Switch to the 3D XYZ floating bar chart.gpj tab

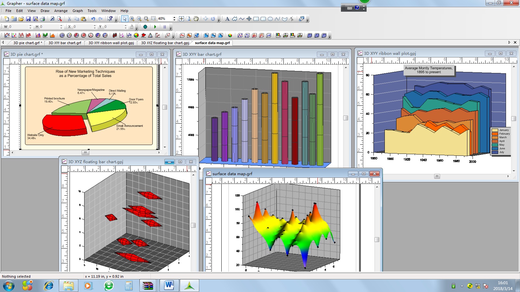[x=165, y=43]
